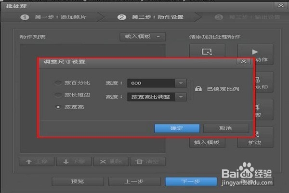Click the 动作 play icon button
Image resolution: width=289 pixels, height=193 pixels.
point(255,55)
